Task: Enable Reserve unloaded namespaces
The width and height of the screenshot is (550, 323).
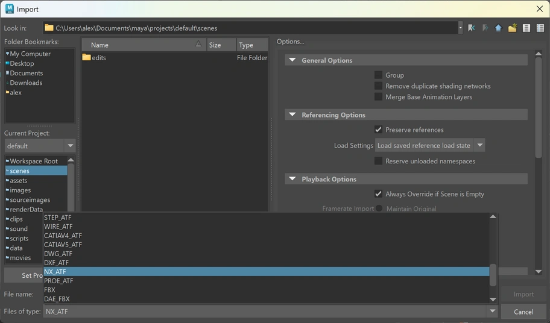Action: point(378,161)
